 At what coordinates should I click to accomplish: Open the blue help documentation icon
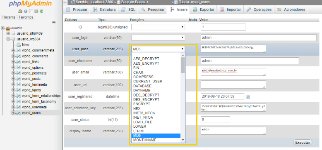coord(26,11)
